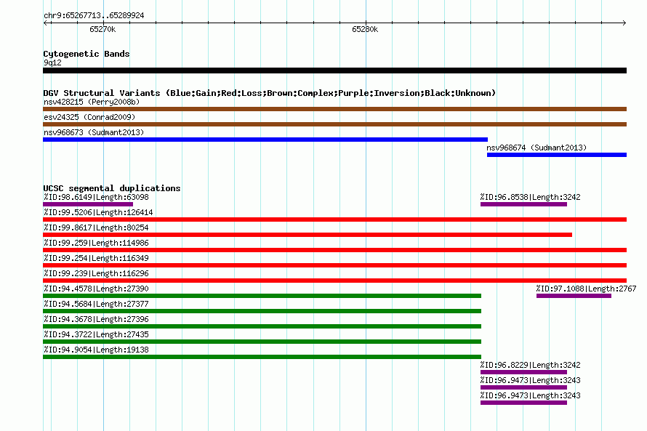Select the purple bar under %ID:96.8538|Length:3242
Viewport: 647px width, 431px height.
click(x=523, y=204)
